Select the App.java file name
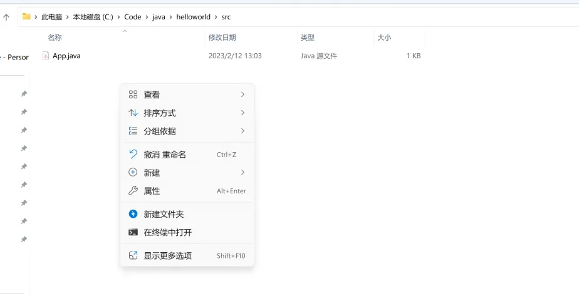This screenshot has width=579, height=296. [x=66, y=56]
